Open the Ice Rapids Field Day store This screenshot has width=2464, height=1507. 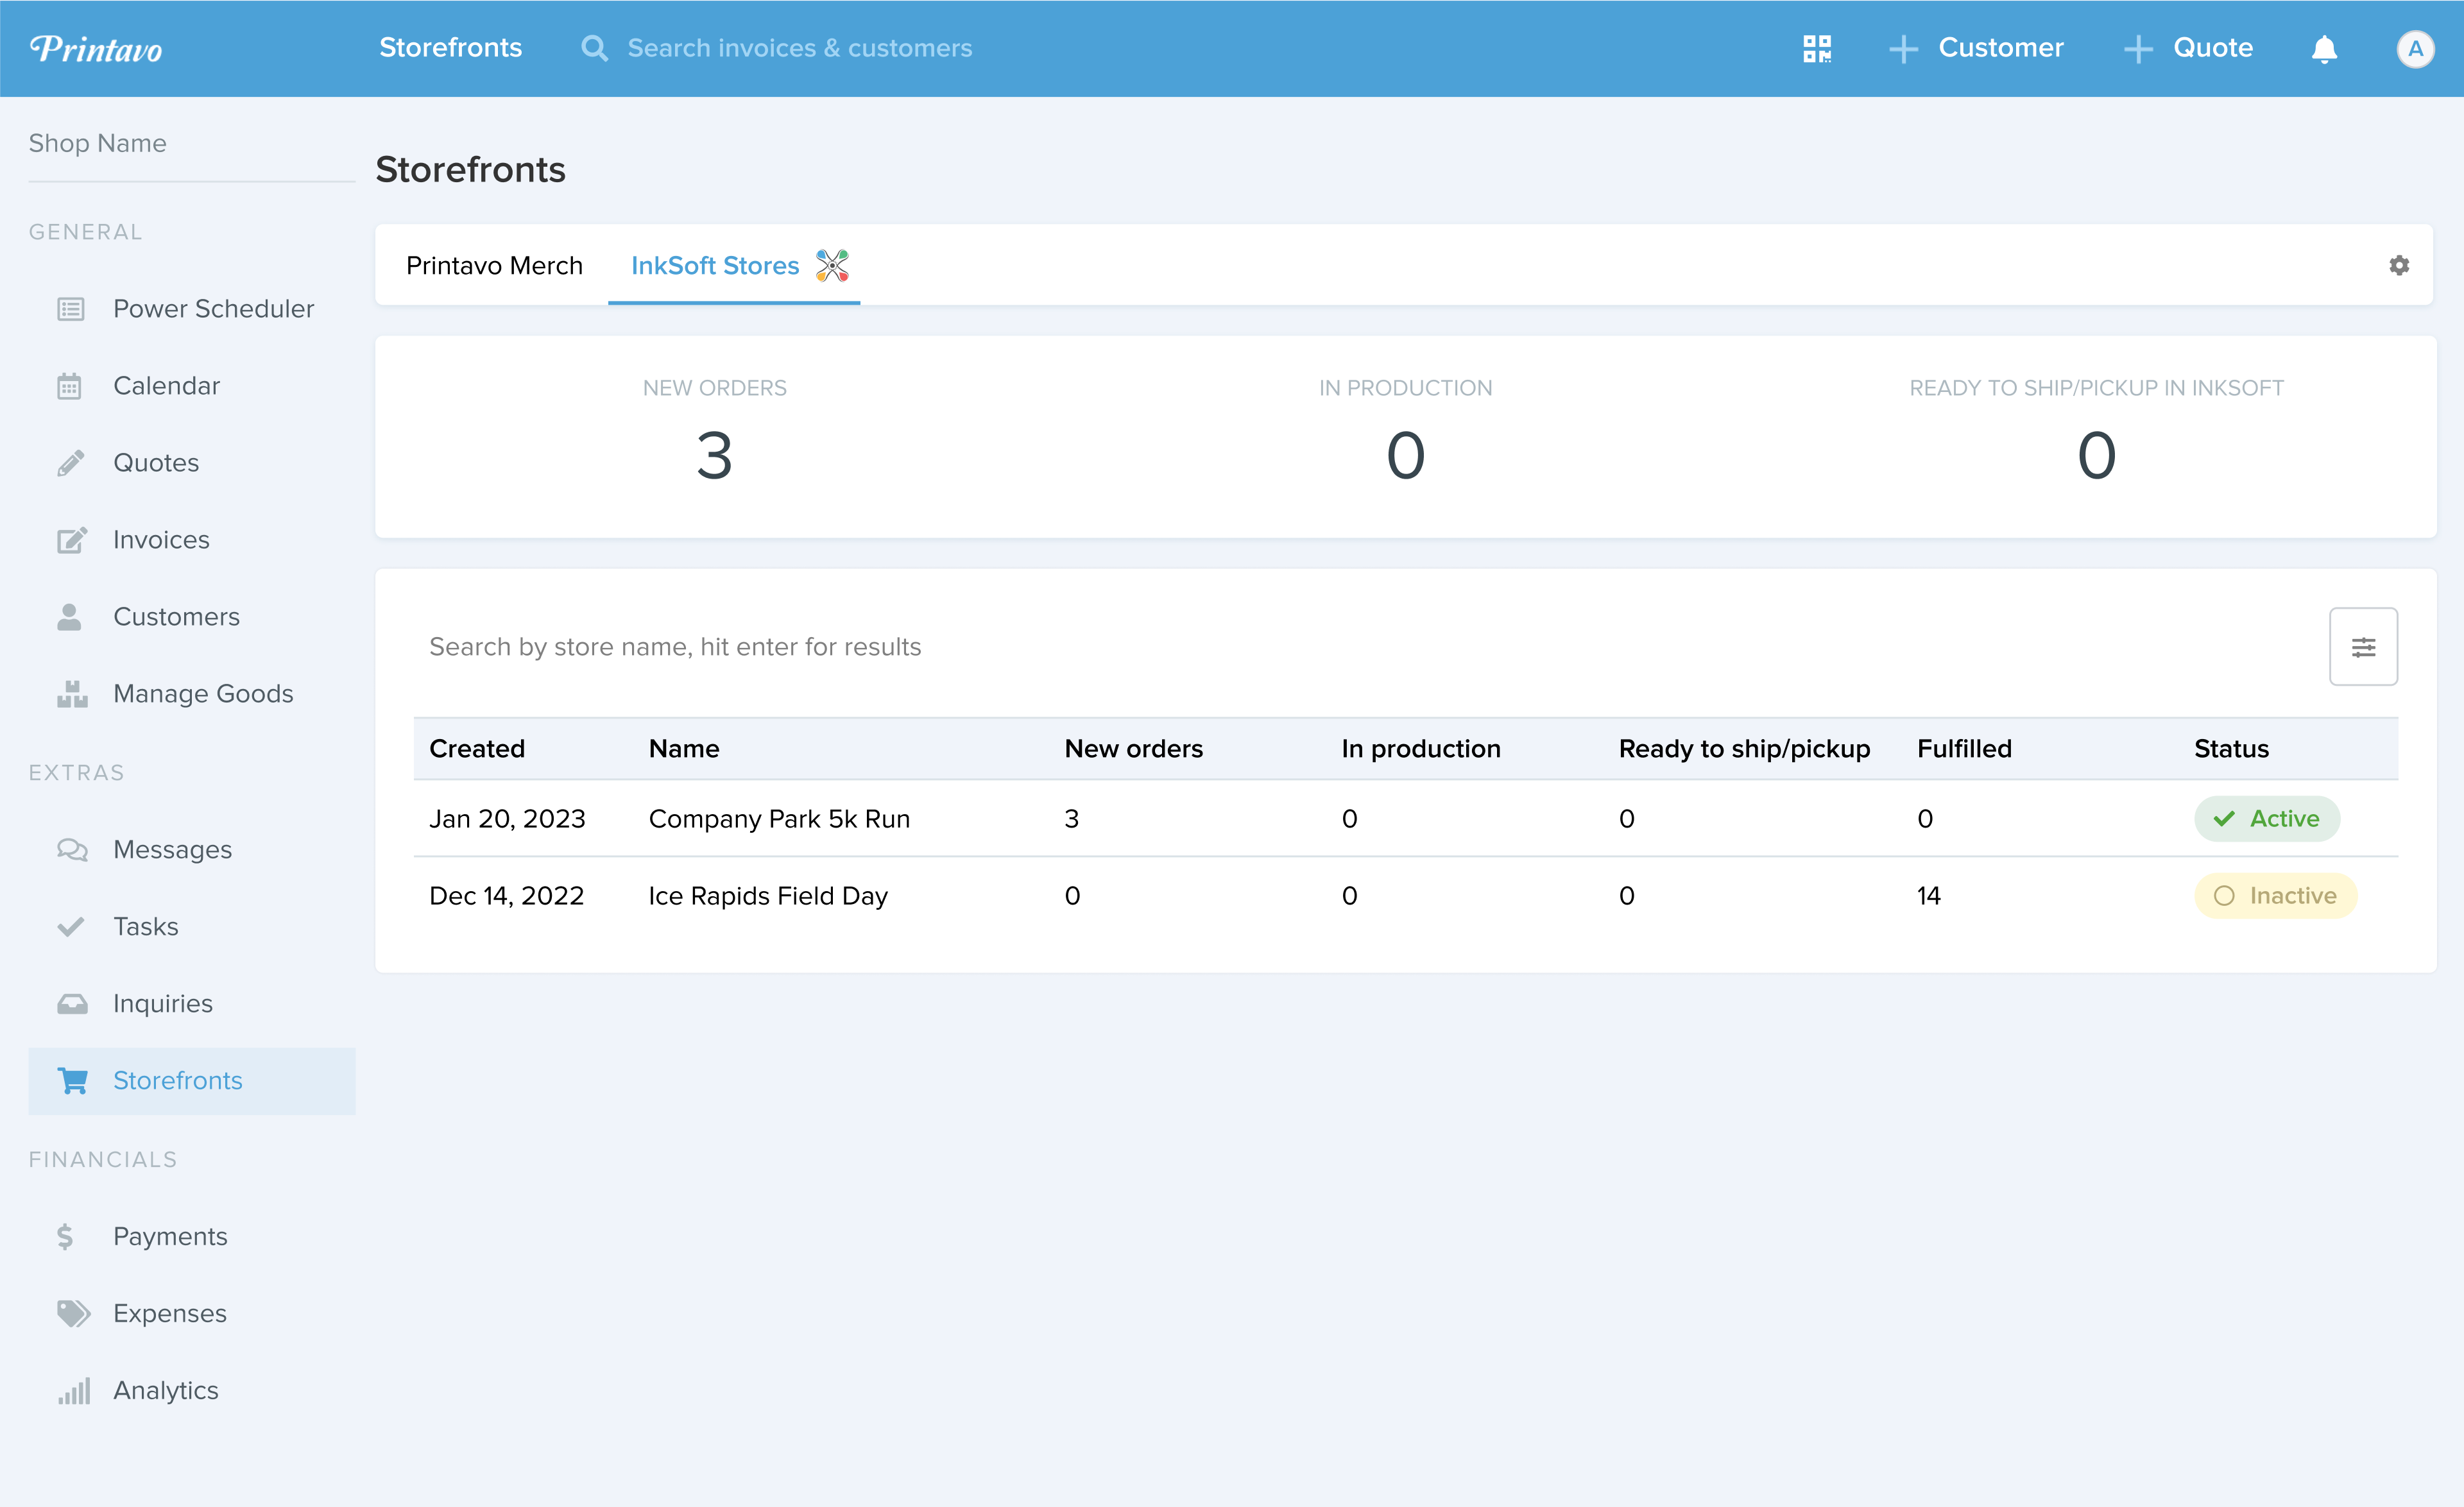point(768,896)
